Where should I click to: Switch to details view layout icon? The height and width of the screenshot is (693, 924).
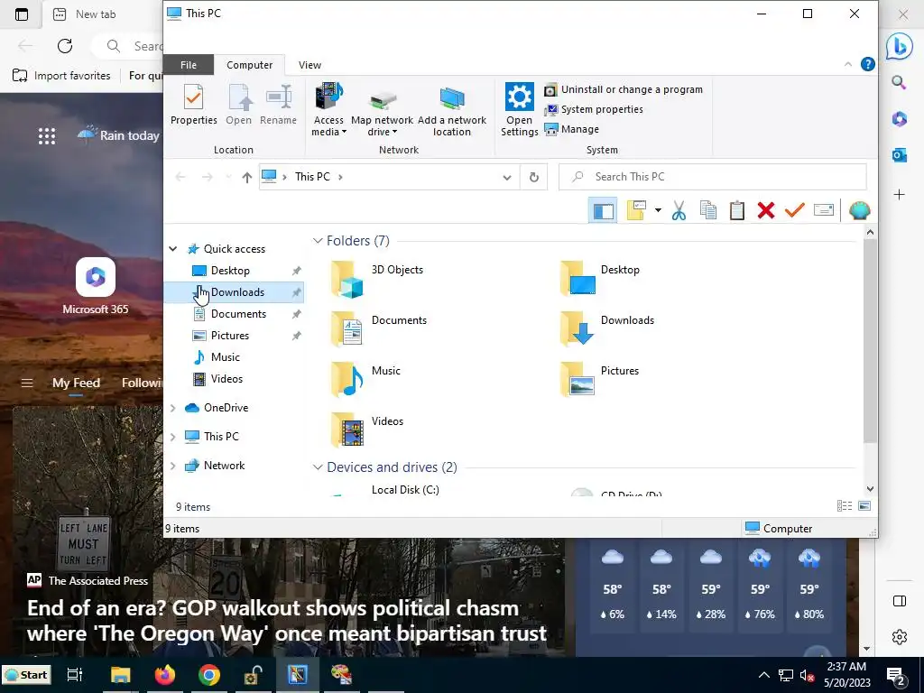pyautogui.click(x=845, y=506)
